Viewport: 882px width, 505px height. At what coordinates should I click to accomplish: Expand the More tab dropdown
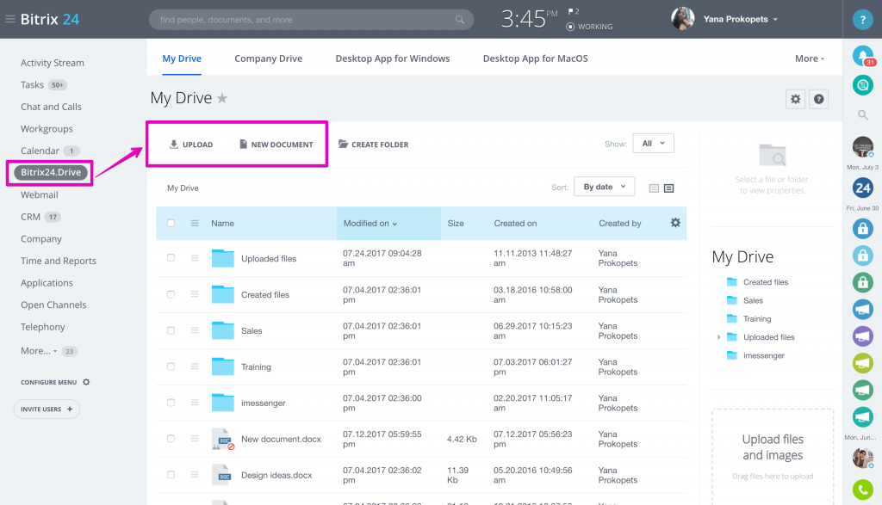pyautogui.click(x=810, y=59)
